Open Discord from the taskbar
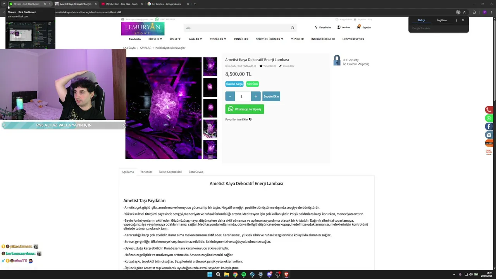Screen dimensions: 496x279 point(269,274)
